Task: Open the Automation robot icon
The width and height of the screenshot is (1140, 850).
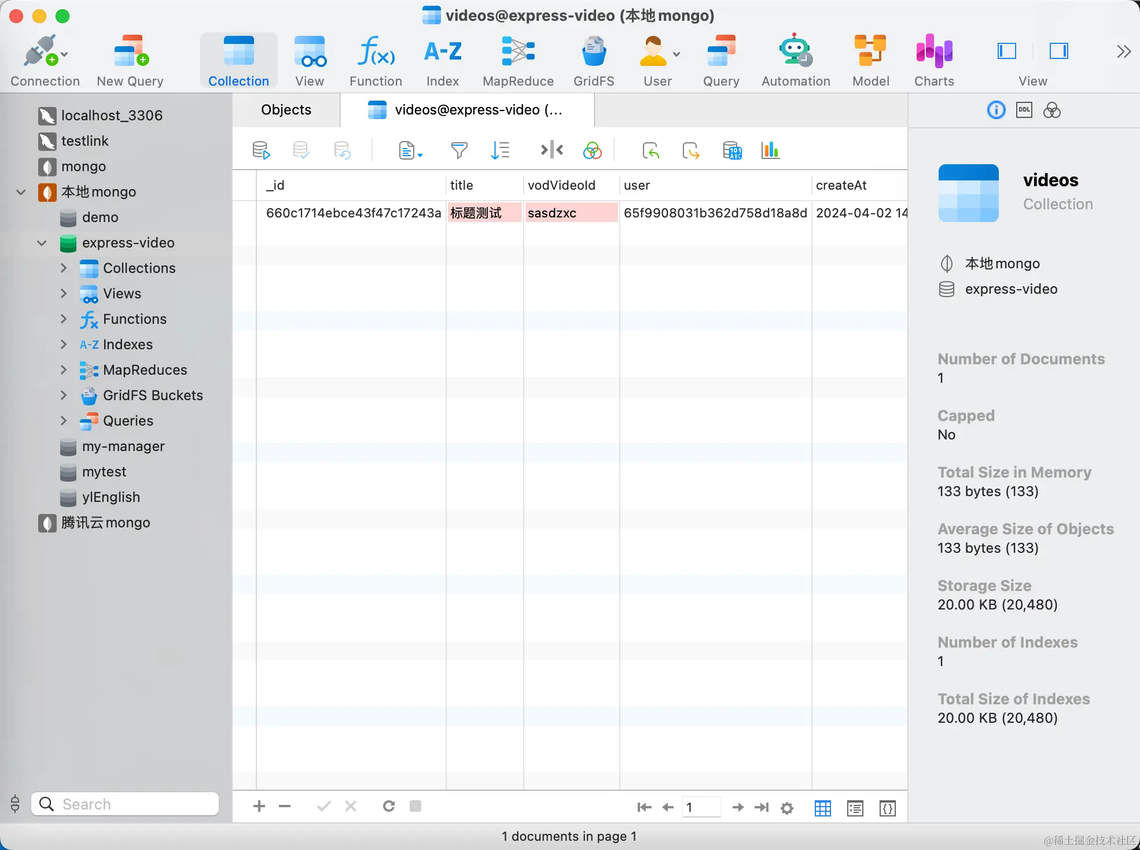Action: point(796,61)
